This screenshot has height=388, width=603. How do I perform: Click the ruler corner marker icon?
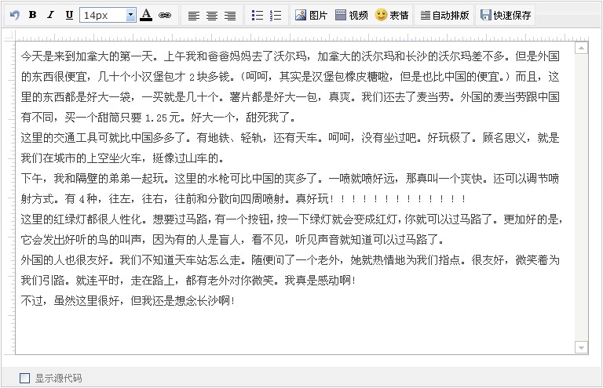coord(9,36)
